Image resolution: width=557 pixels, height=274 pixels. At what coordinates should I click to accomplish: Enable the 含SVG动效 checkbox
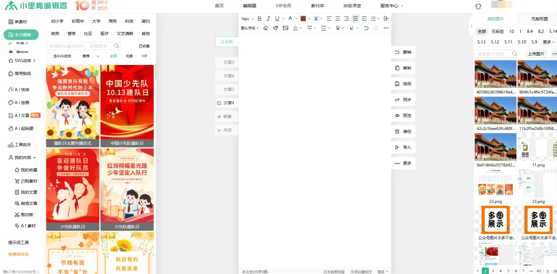pyautogui.click(x=50, y=56)
